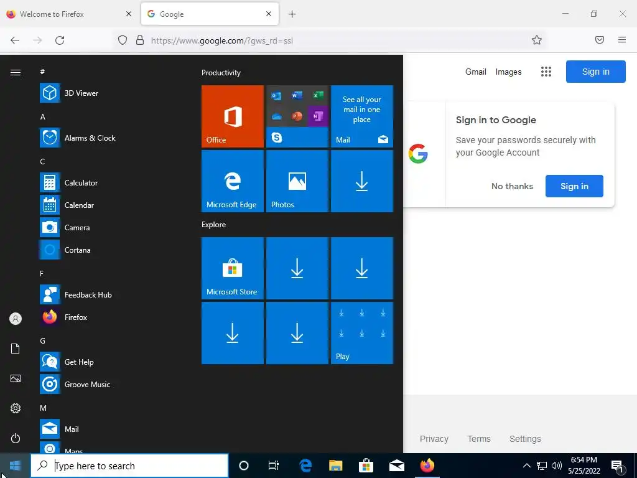Open the Mail live tile
Screen dimensions: 637x478
[362, 116]
